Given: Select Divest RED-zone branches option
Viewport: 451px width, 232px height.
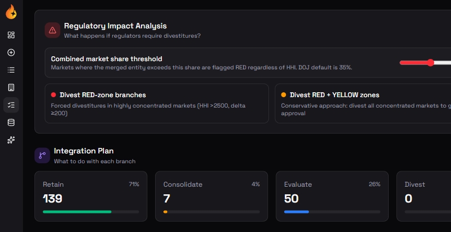Looking at the screenshot, I should coord(156,103).
